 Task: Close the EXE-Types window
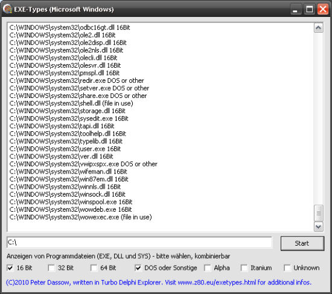coord(323,9)
